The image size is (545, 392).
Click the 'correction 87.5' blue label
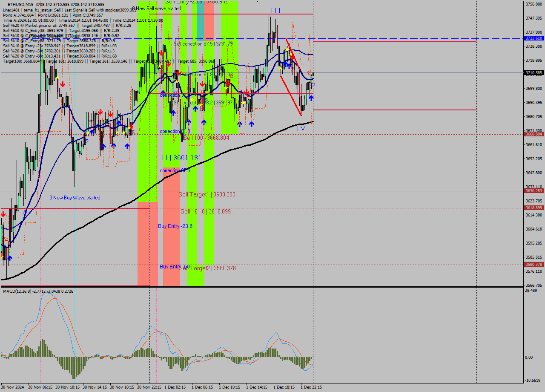175,170
